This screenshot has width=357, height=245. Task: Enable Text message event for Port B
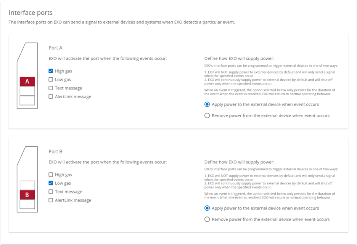point(51,191)
